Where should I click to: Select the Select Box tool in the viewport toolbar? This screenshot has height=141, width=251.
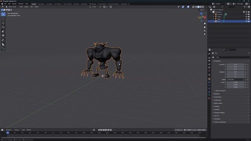(3, 14)
